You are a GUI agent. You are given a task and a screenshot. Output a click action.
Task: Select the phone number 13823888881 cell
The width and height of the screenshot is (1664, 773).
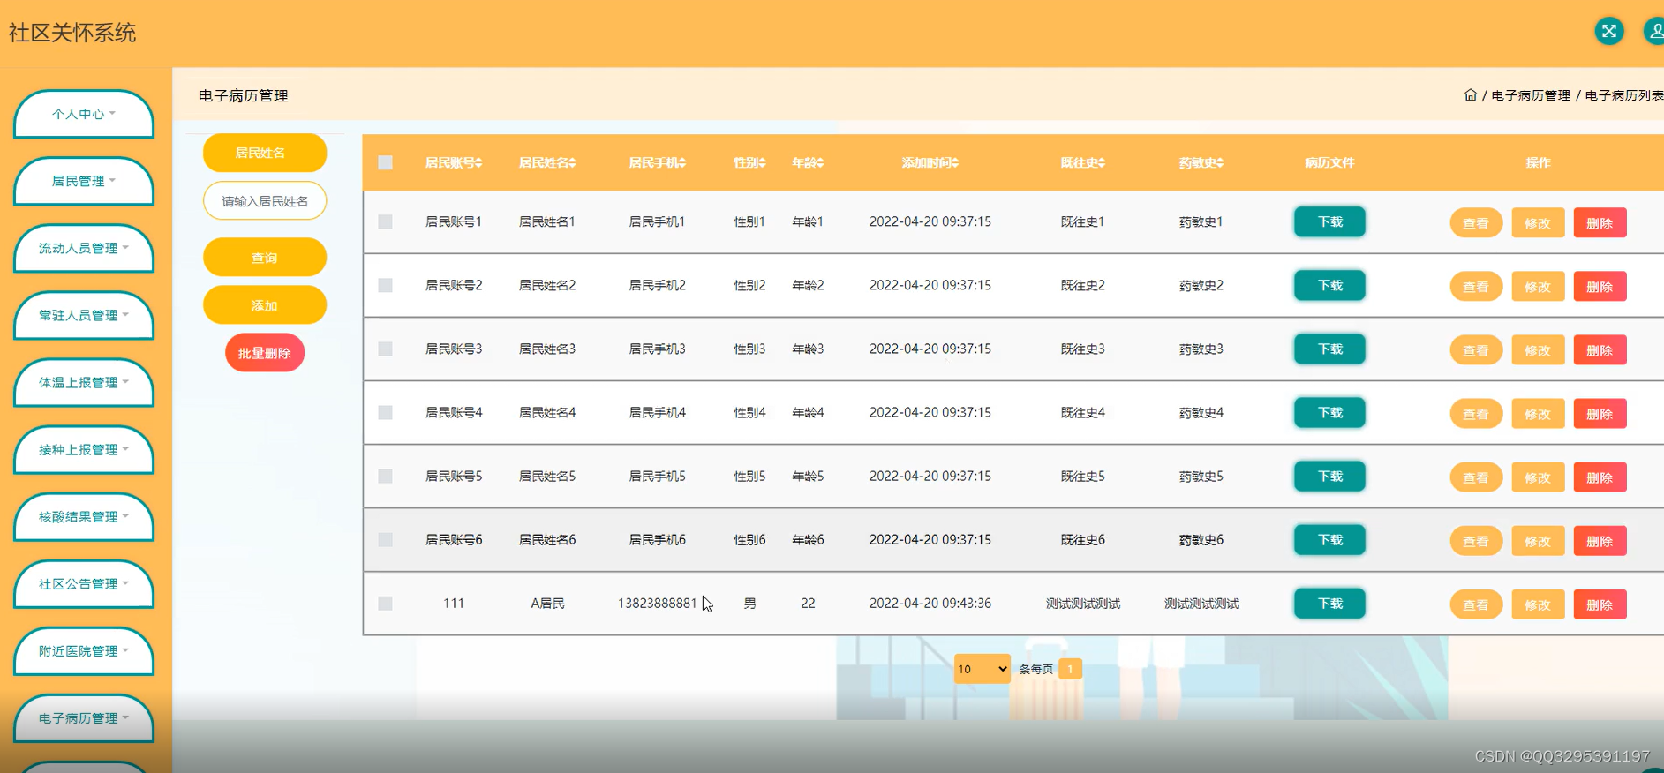pyautogui.click(x=657, y=603)
